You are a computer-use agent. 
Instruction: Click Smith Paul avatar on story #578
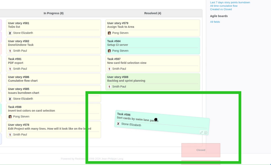(10, 135)
